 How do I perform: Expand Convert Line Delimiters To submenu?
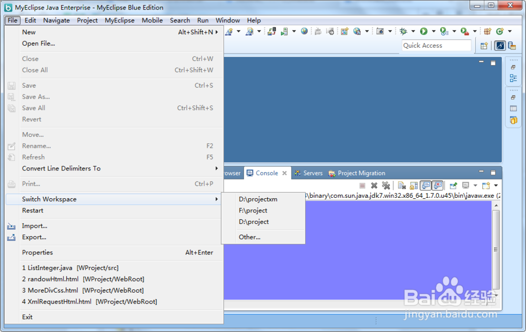click(x=114, y=168)
